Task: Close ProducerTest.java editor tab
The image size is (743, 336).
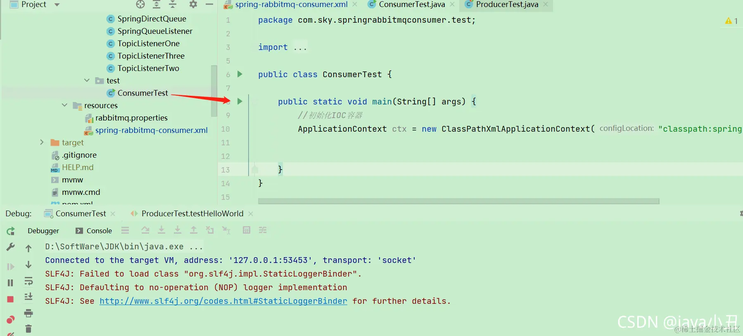Action: click(546, 5)
